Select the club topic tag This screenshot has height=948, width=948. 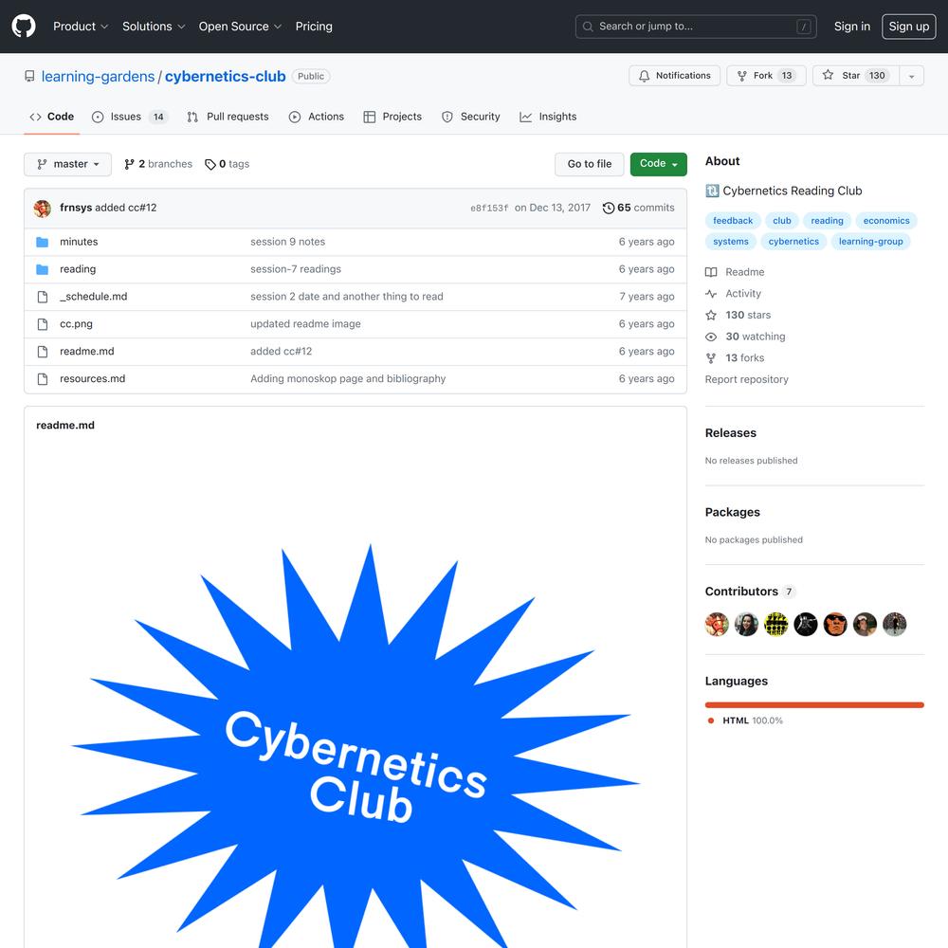coord(782,221)
